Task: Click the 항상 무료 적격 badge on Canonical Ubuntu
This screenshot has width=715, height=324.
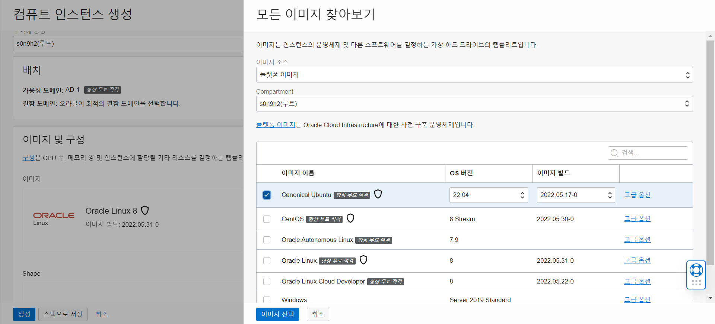Action: [x=352, y=195]
